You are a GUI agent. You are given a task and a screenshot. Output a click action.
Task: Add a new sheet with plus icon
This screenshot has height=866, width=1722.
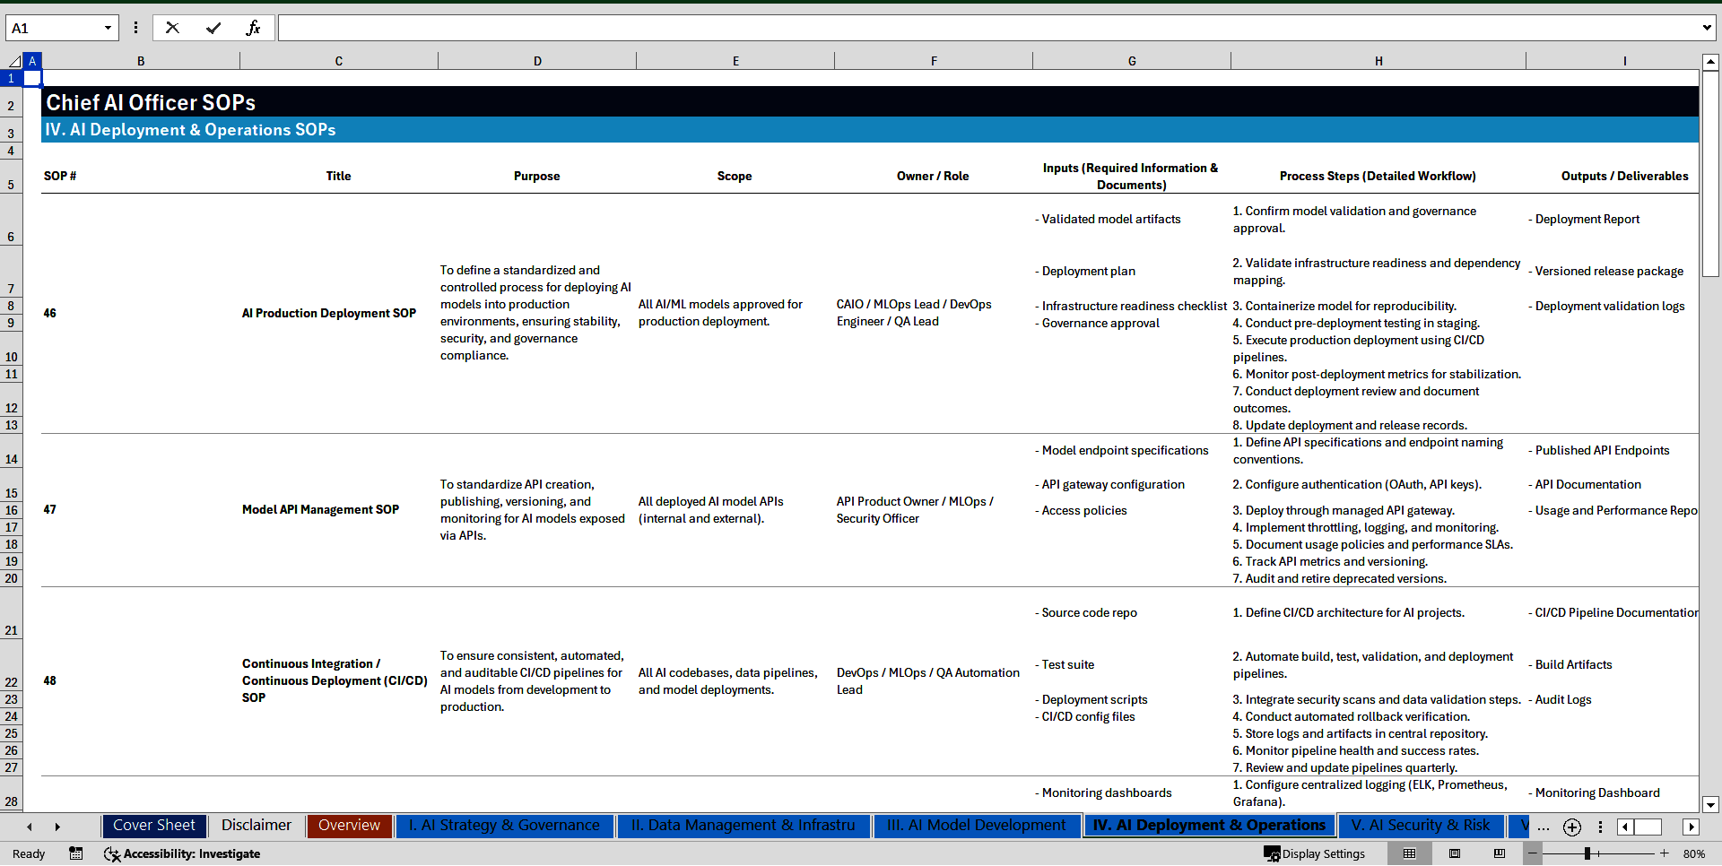pyautogui.click(x=1571, y=827)
